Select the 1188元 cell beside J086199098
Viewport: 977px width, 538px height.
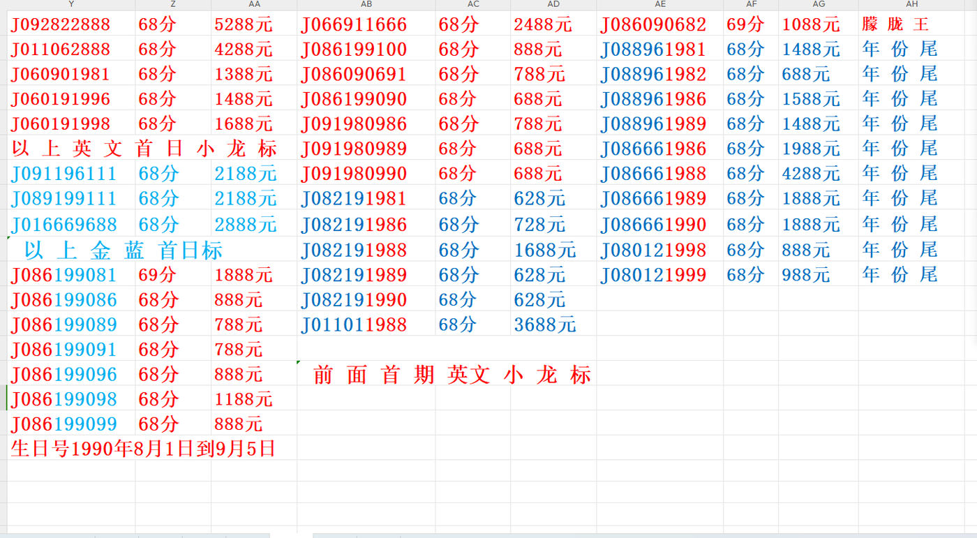(x=244, y=400)
